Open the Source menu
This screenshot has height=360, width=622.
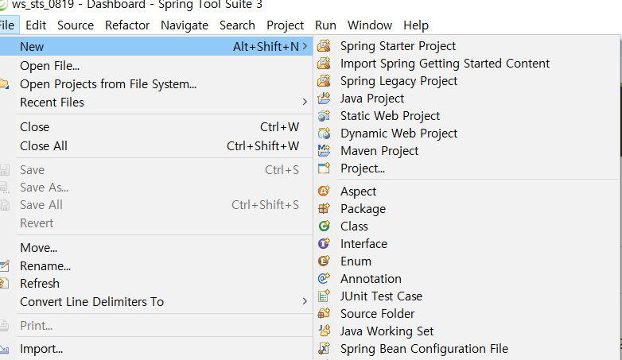76,25
